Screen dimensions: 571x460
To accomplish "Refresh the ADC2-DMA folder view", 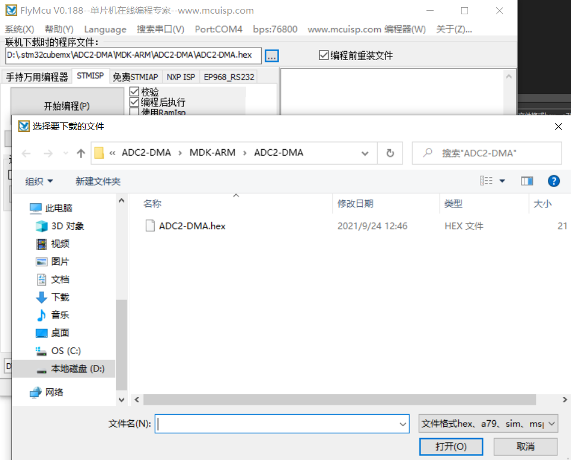I will pyautogui.click(x=391, y=153).
